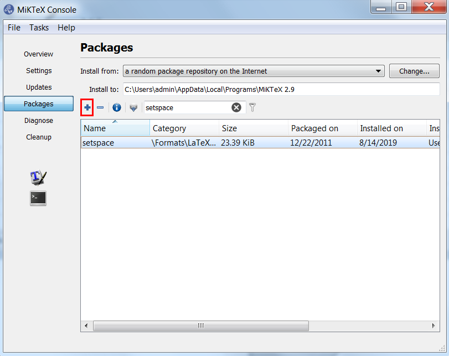Viewport: 449px width, 356px height.
Task: Click the minus icon to uninstall package
Action: point(100,108)
